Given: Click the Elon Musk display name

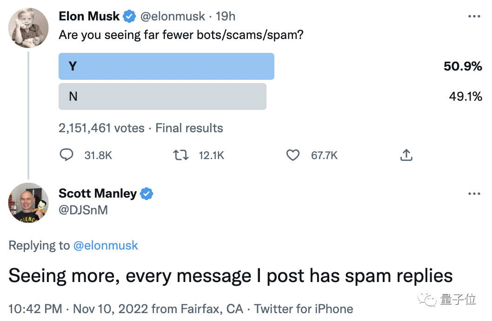Looking at the screenshot, I should click(x=89, y=17).
